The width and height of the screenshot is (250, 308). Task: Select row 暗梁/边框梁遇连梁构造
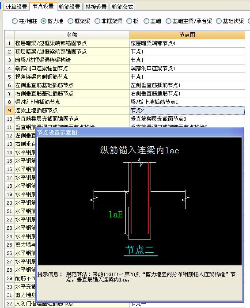(72, 60)
